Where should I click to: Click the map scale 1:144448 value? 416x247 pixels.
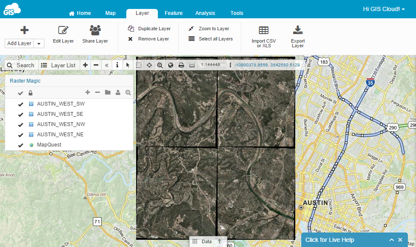[x=210, y=65]
